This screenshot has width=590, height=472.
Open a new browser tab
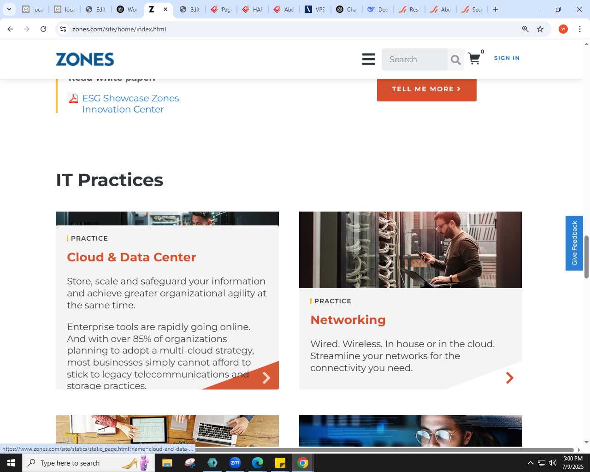(496, 9)
